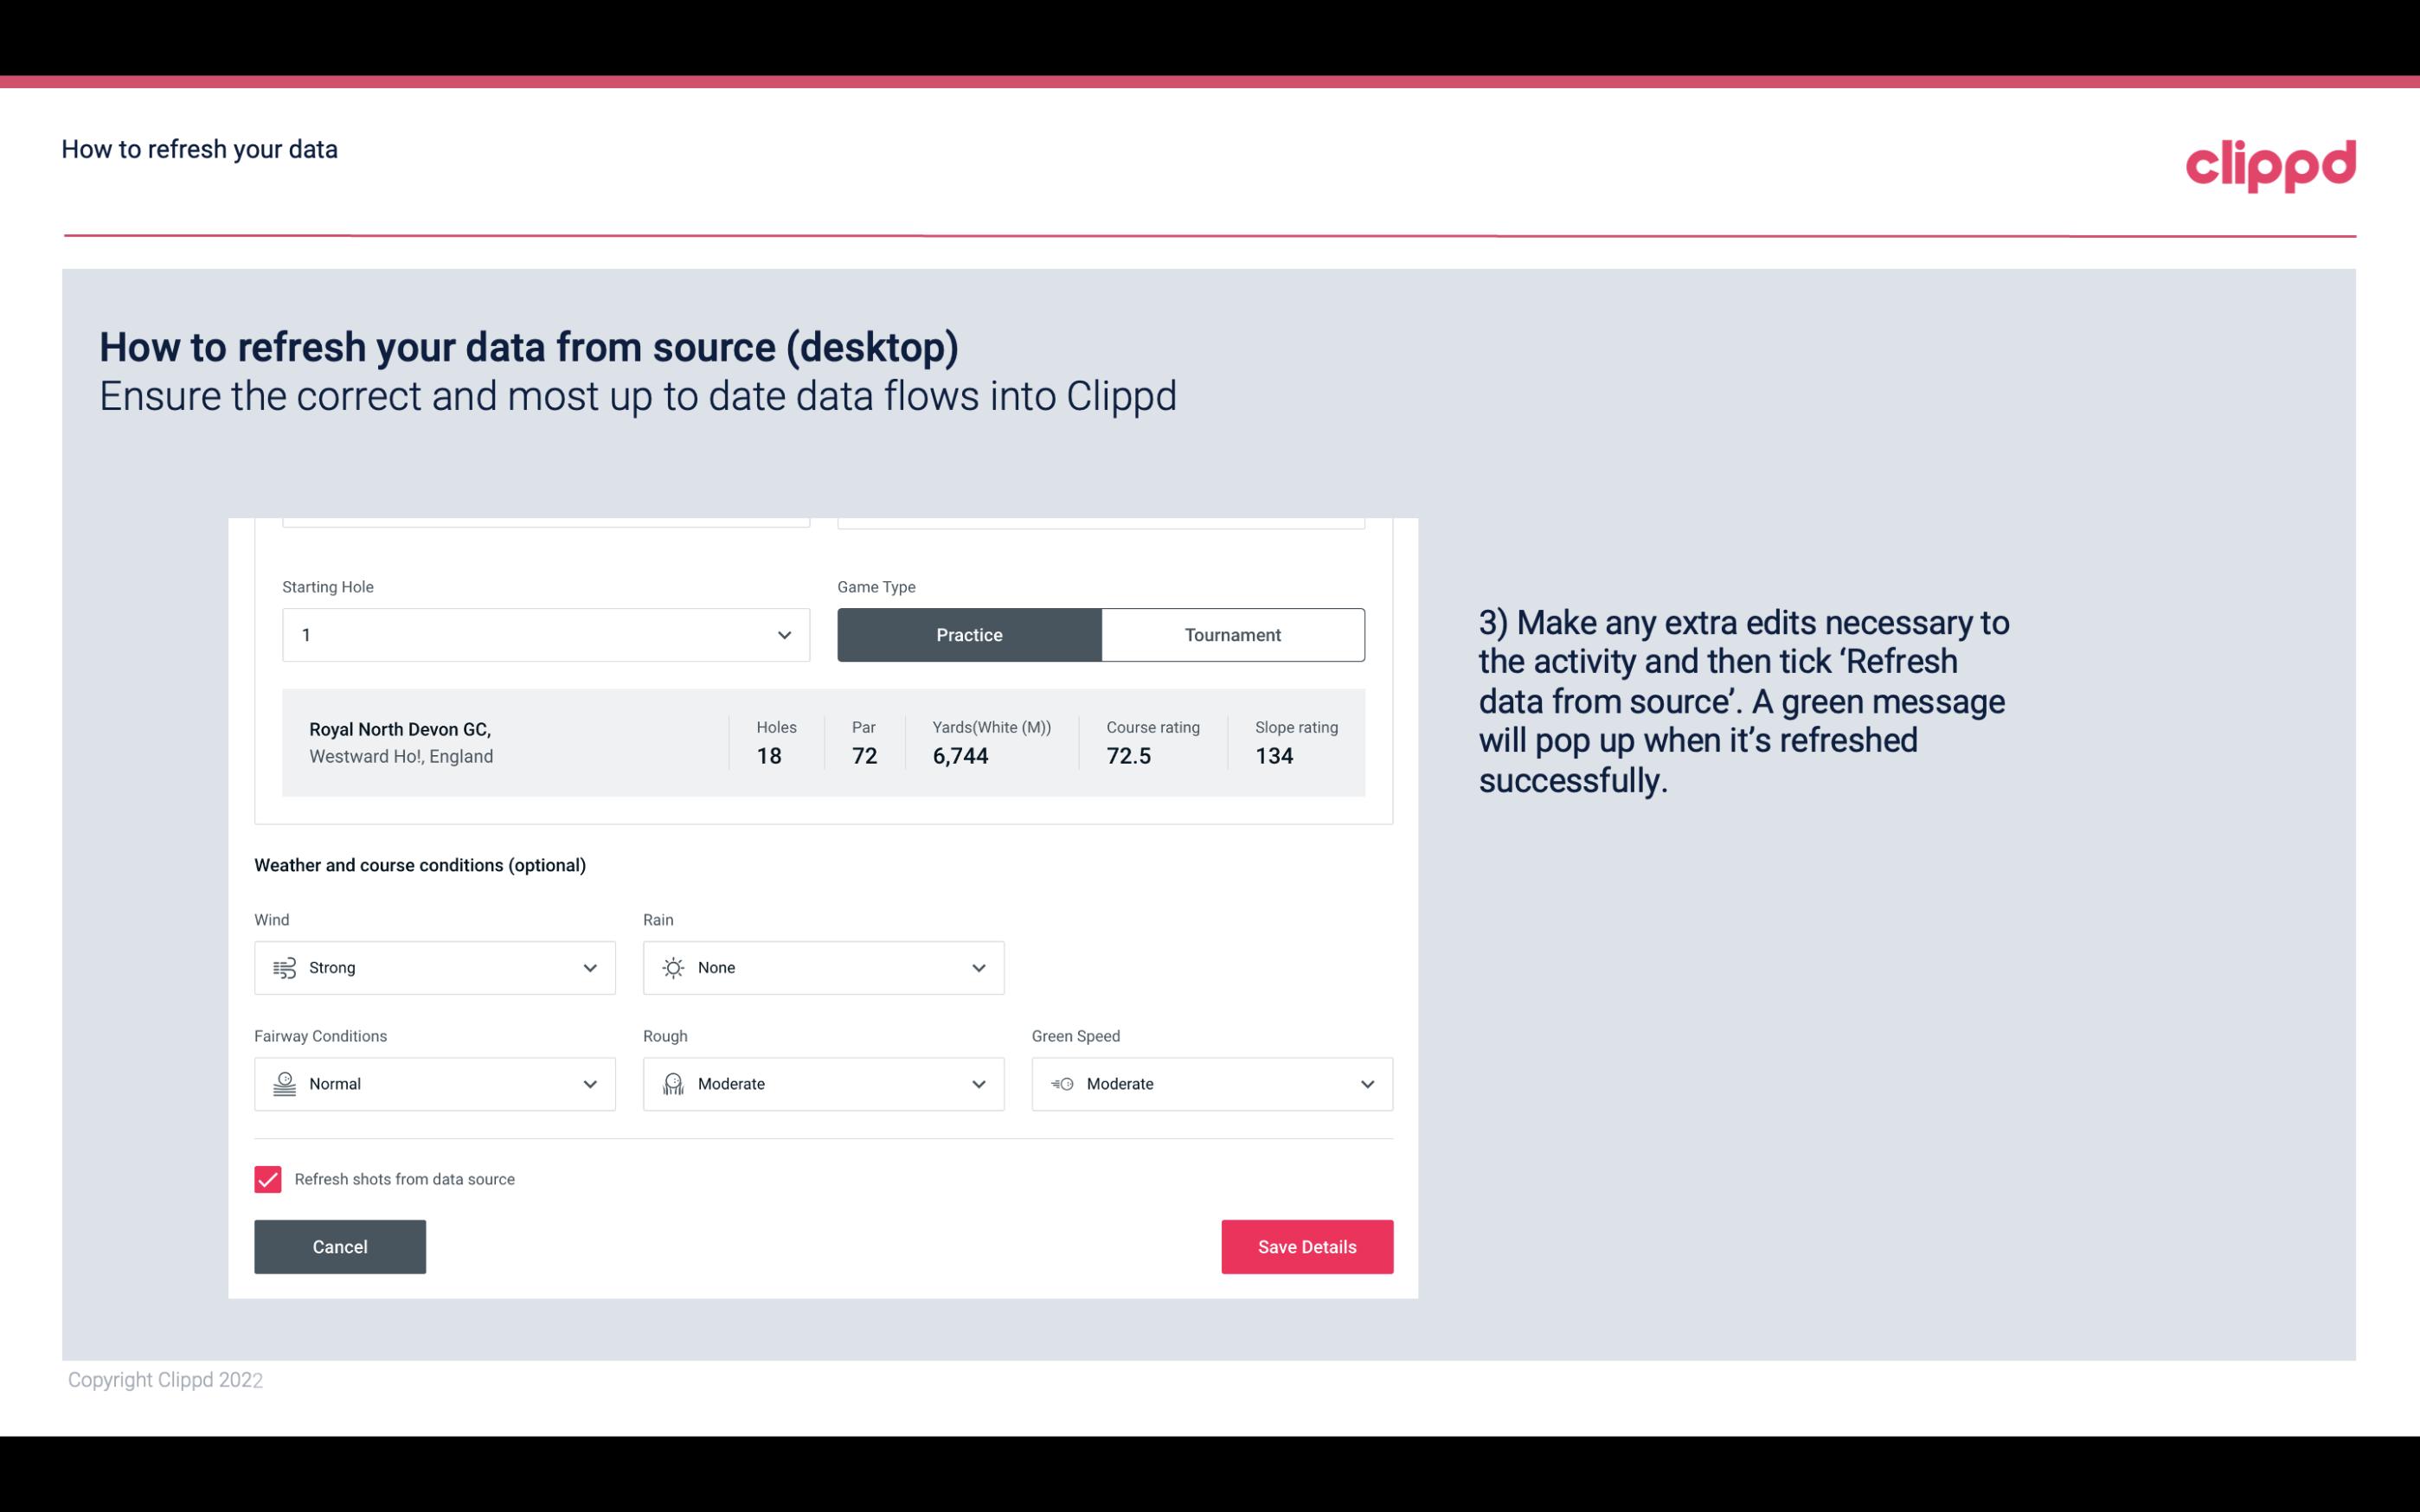Click the rain condition icon
This screenshot has width=2420, height=1512.
tap(672, 967)
